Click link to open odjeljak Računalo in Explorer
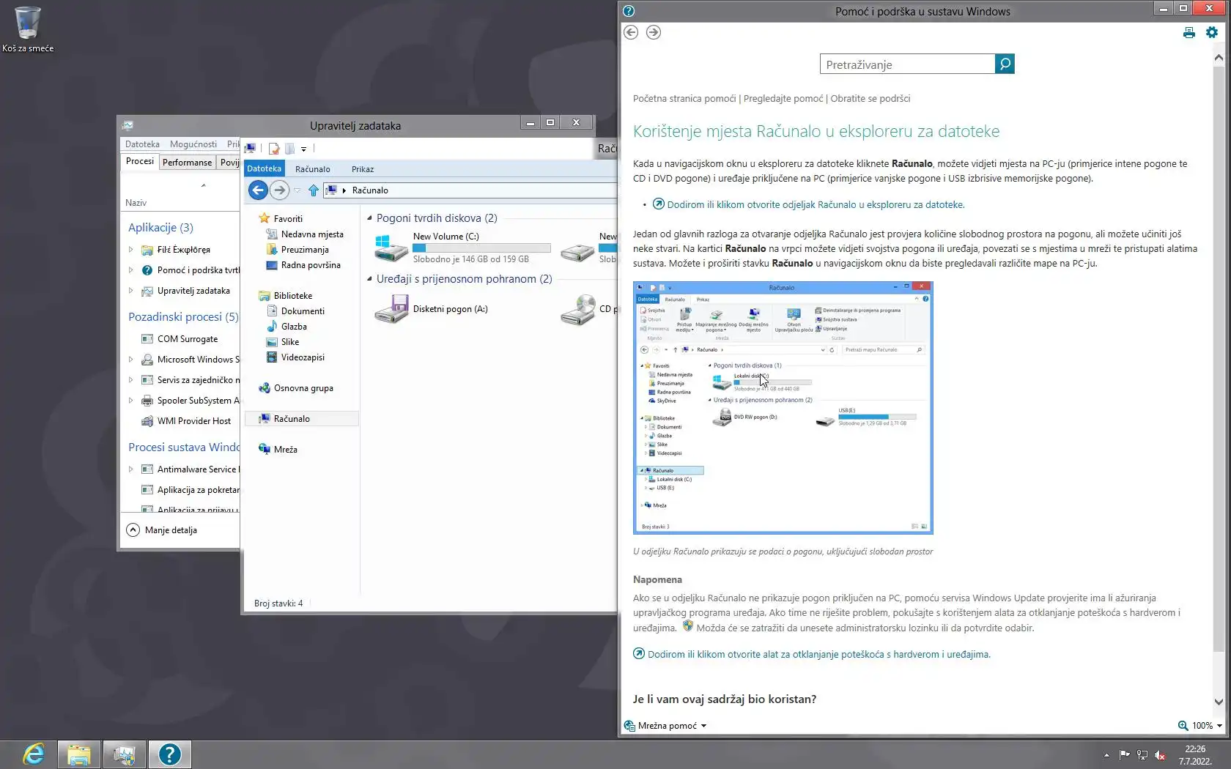The image size is (1231, 769). [x=808, y=205]
